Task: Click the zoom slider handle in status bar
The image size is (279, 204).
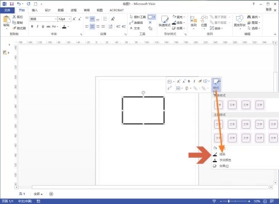Action: click(229, 201)
